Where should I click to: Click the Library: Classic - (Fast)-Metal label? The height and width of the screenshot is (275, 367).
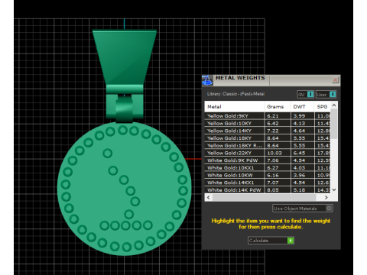pos(235,94)
